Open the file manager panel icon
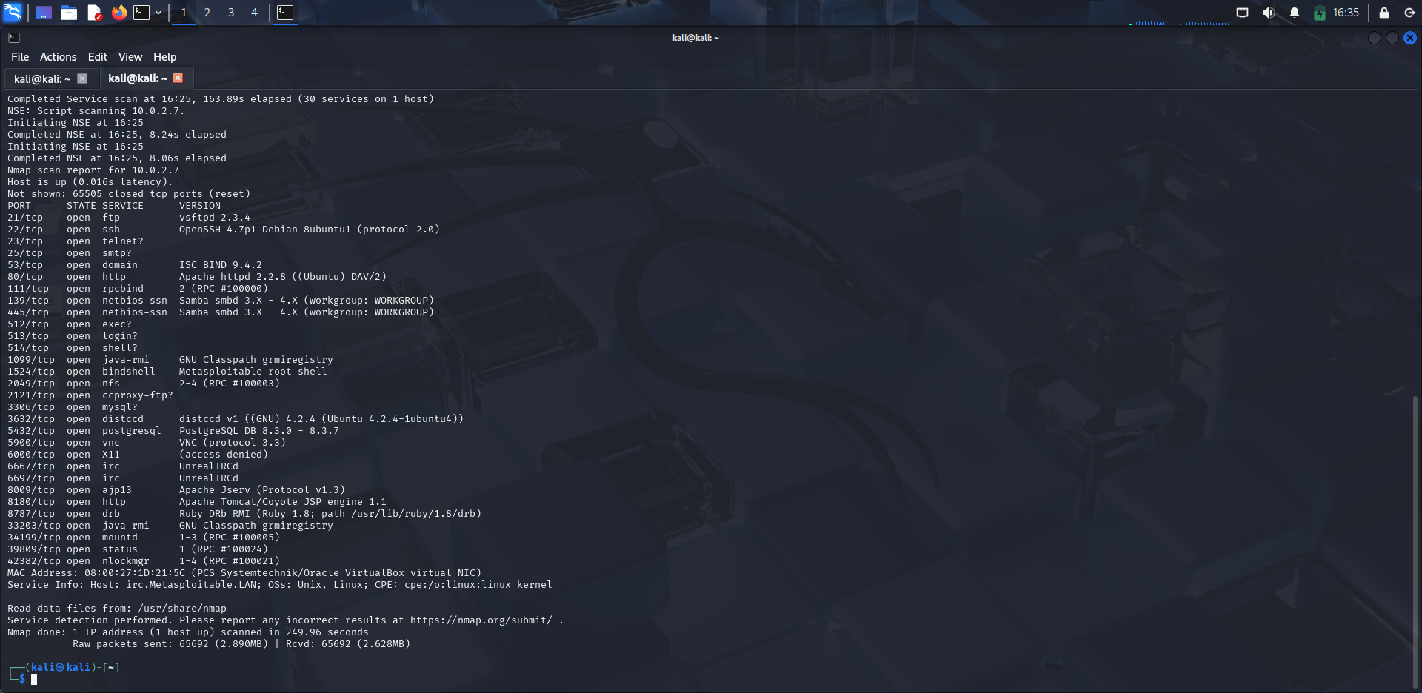Image resolution: width=1422 pixels, height=693 pixels. coord(69,13)
